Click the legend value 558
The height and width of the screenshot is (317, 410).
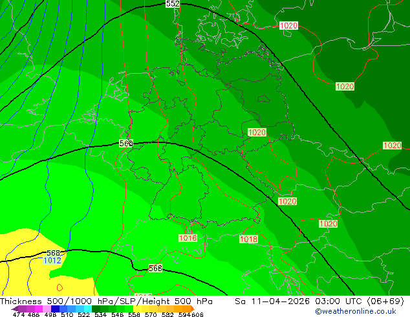134,314
